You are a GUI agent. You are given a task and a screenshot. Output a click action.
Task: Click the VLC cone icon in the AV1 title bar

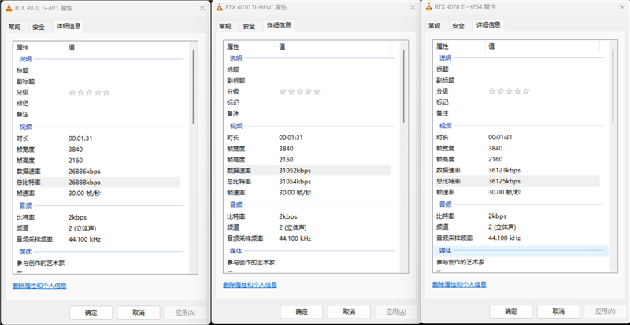click(x=9, y=8)
